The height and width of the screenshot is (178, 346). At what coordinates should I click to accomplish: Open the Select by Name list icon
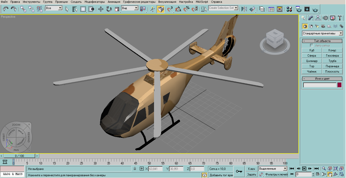click(75, 9)
